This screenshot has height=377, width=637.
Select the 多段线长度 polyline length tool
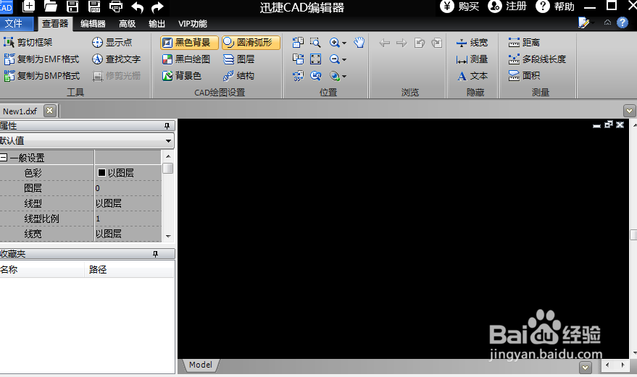click(x=537, y=59)
